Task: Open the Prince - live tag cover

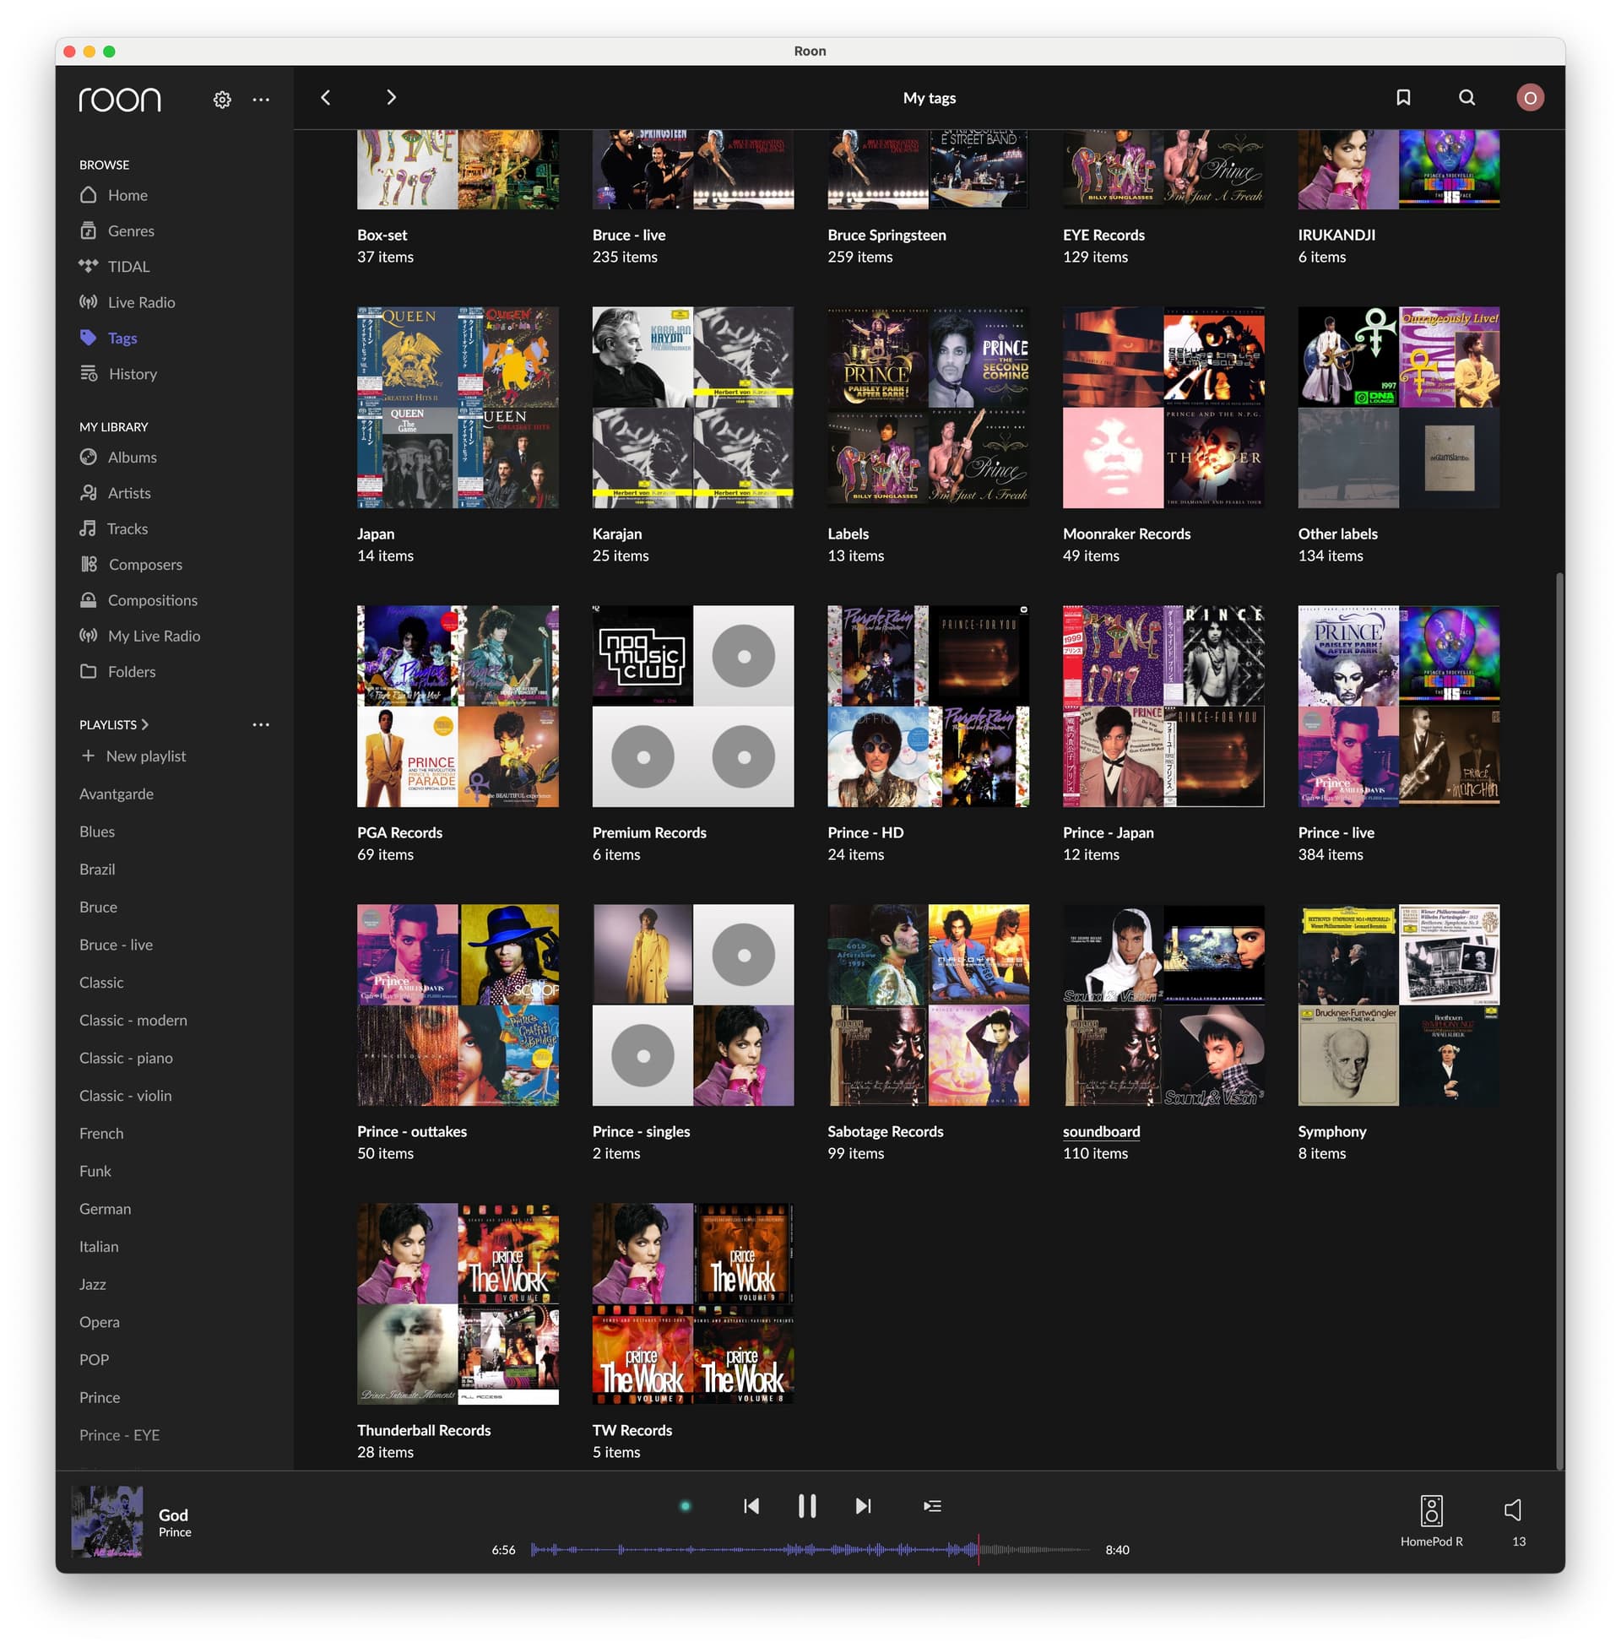Action: (x=1399, y=707)
